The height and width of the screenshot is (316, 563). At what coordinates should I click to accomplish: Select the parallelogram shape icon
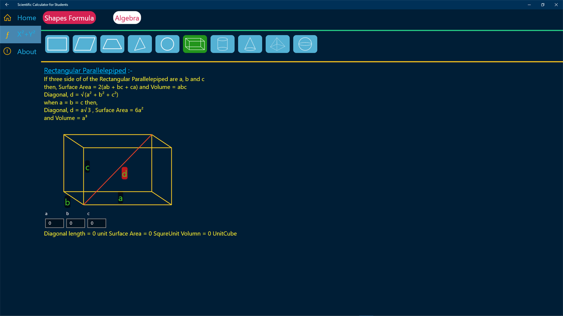click(85, 43)
